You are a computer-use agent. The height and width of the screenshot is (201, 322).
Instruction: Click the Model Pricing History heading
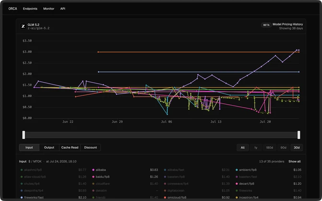click(x=287, y=24)
